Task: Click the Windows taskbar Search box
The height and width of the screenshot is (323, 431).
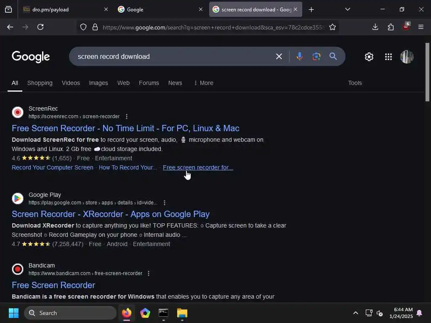Action: tap(70, 313)
